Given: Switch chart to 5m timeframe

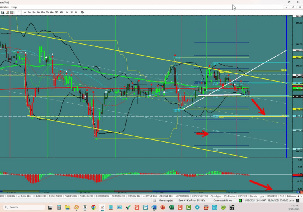Looking at the screenshot, I should [x=34, y=12].
